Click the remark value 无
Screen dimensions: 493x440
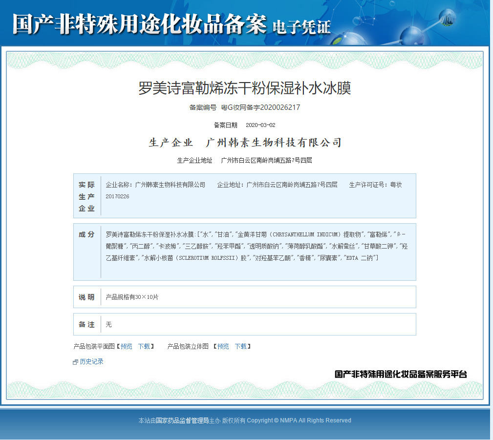point(108,324)
